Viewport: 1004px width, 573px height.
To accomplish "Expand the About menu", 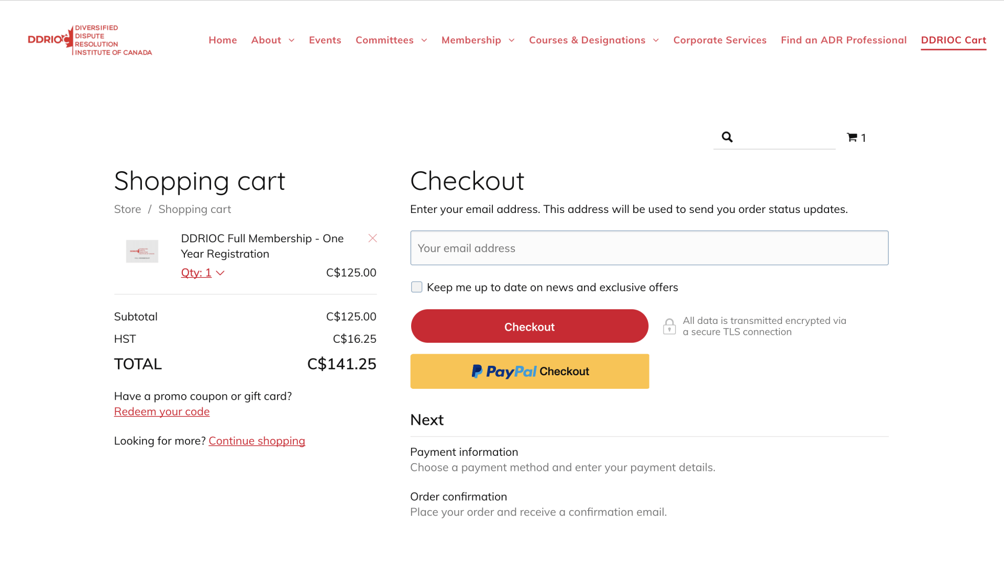I will [x=273, y=40].
